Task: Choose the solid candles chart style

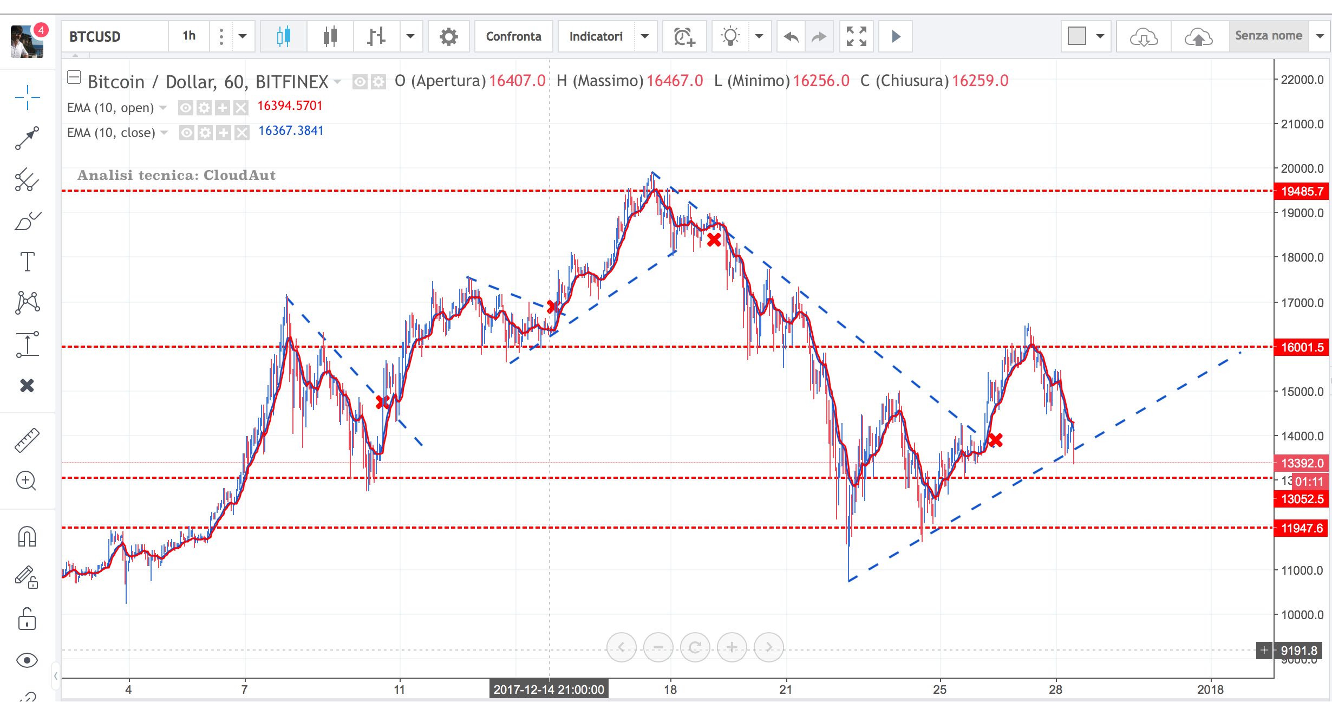Action: point(330,36)
